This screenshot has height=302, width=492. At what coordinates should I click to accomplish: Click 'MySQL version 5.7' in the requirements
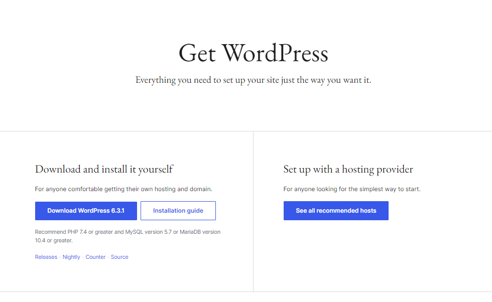[149, 232]
